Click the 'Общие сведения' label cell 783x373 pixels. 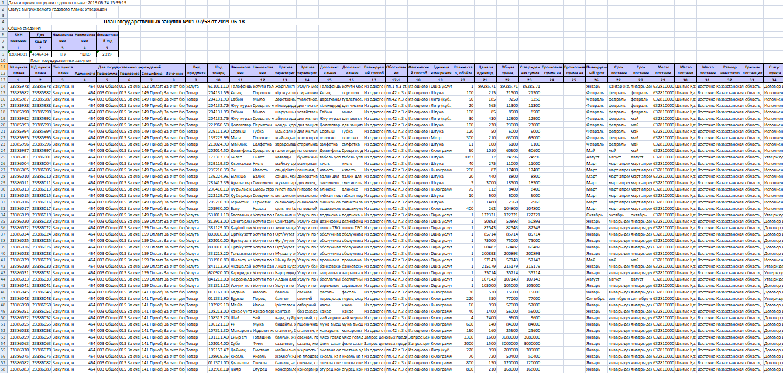23,28
